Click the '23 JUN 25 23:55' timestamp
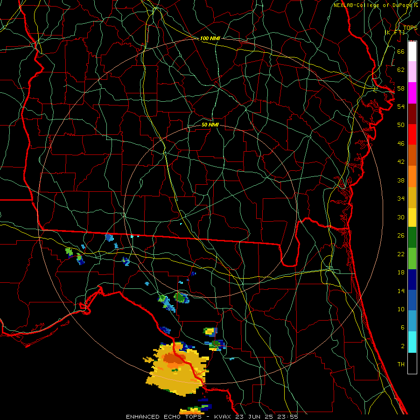This screenshot has height=420, width=420. tap(266, 417)
